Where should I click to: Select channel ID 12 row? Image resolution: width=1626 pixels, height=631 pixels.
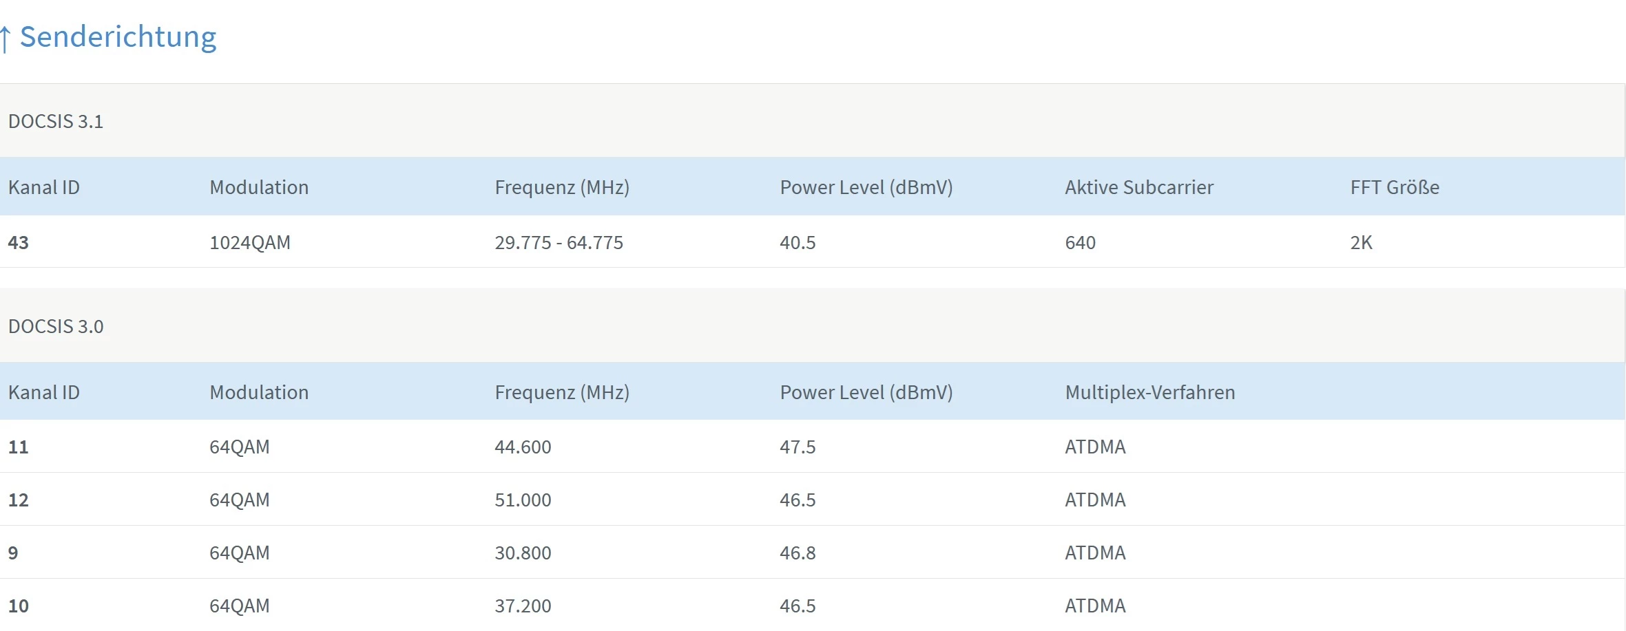19,500
